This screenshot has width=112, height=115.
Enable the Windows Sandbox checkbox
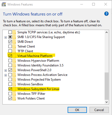pyautogui.click(x=10, y=84)
